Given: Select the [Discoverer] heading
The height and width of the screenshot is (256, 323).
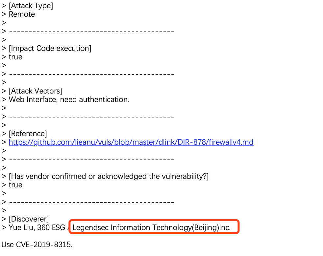Looking at the screenshot, I should pos(29,219).
